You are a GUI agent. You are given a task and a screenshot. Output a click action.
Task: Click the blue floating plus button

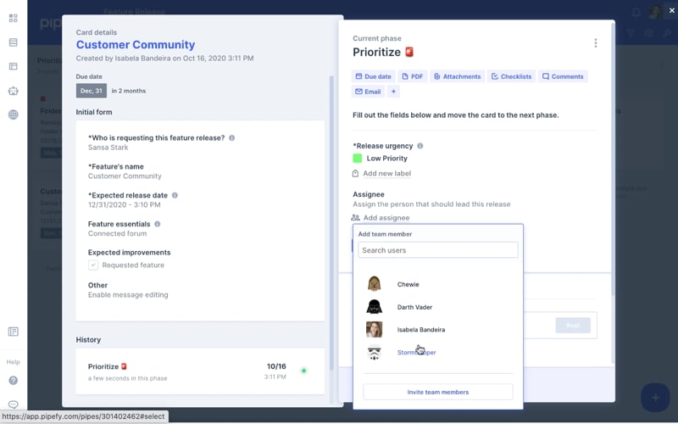(654, 397)
